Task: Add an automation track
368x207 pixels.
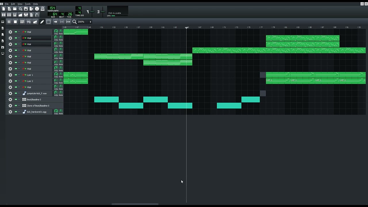Action: [x=35, y=22]
